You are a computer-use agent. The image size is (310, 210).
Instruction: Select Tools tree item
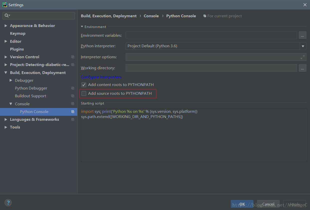click(15, 127)
